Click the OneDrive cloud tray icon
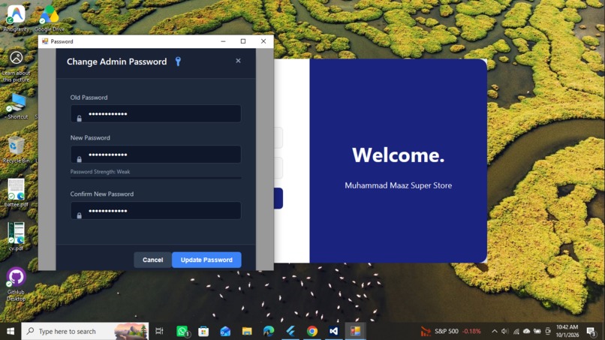This screenshot has height=340, width=605. (x=526, y=331)
